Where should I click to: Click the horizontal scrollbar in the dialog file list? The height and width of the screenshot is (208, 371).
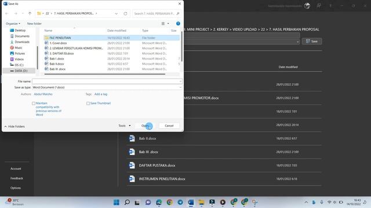coord(105,74)
